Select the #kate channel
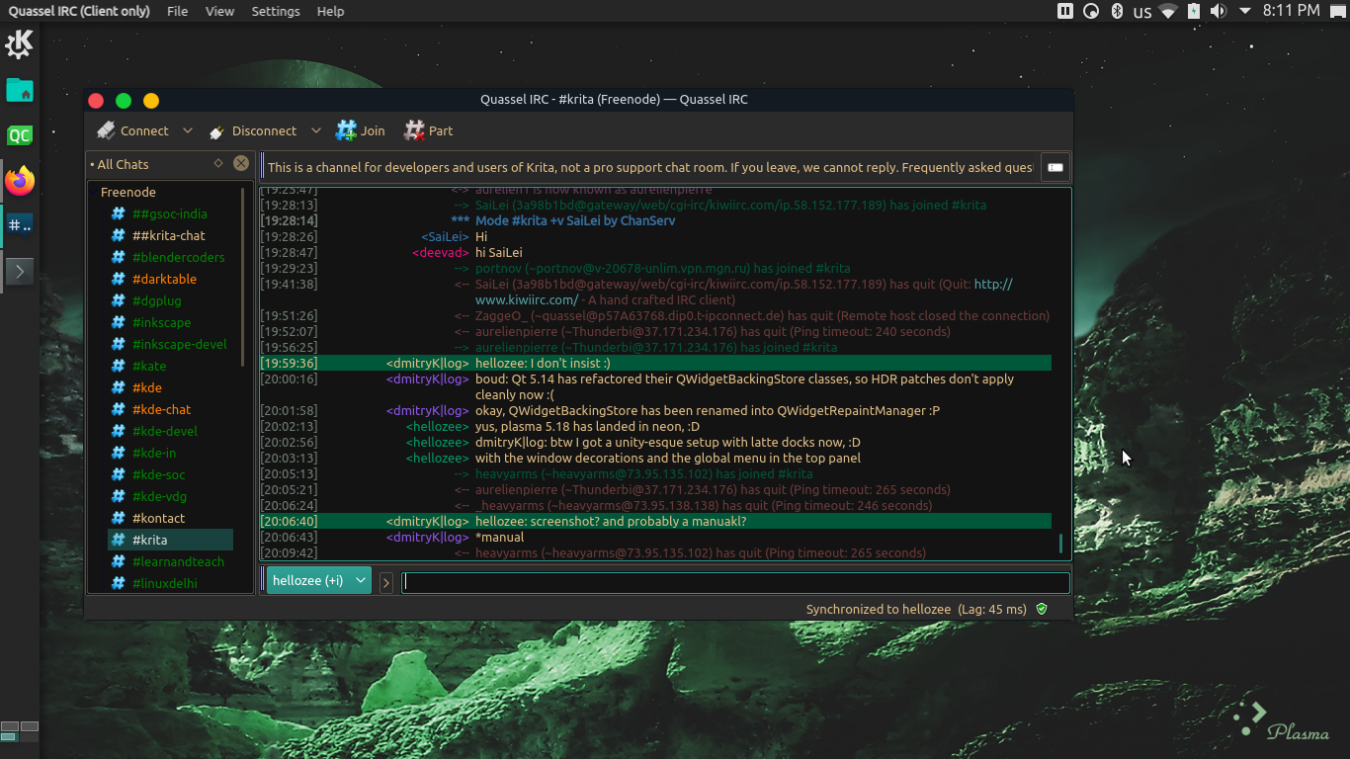The image size is (1350, 759). (x=149, y=366)
